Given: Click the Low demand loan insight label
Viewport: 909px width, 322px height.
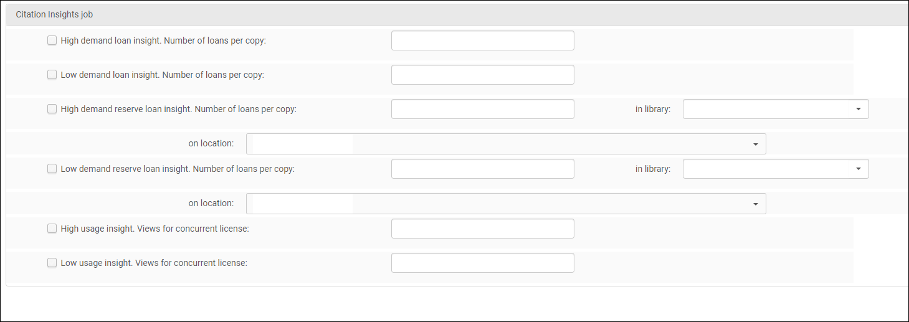Looking at the screenshot, I should (162, 75).
